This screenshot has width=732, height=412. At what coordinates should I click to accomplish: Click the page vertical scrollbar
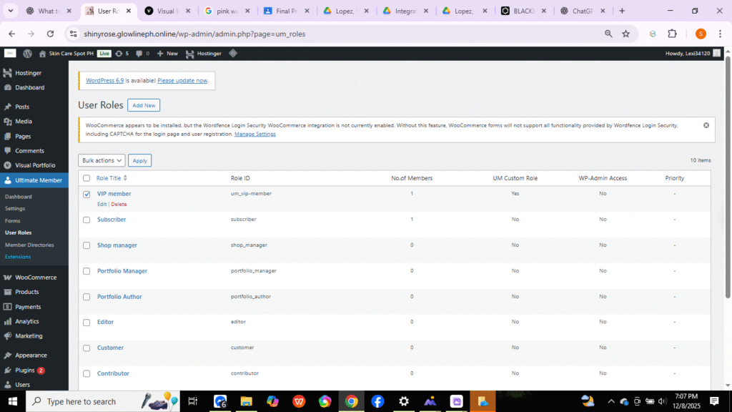click(x=728, y=177)
